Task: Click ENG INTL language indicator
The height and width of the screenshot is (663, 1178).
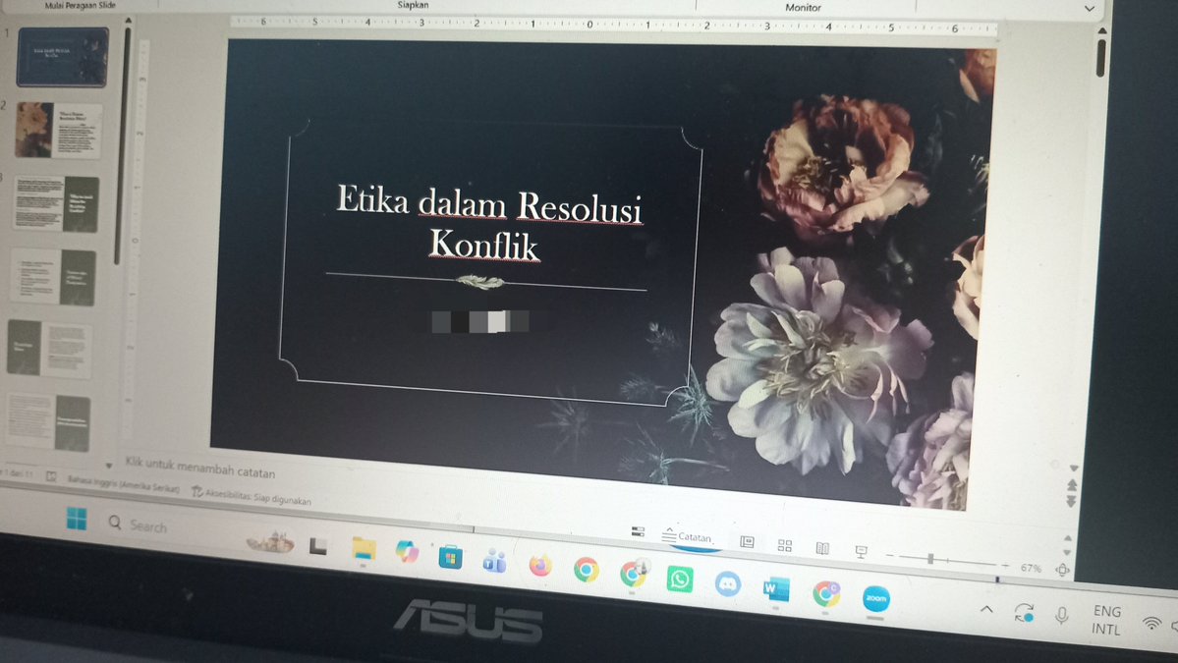Action: (x=1107, y=620)
